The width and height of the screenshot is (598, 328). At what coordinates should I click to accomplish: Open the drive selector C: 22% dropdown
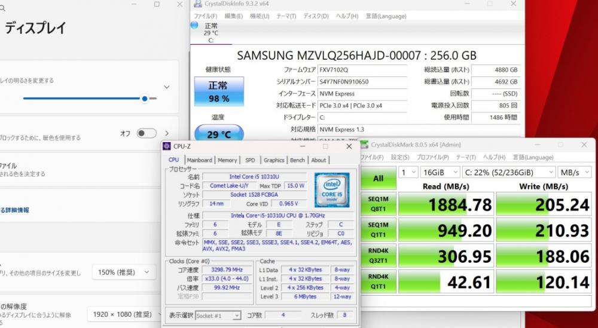pyautogui.click(x=508, y=172)
